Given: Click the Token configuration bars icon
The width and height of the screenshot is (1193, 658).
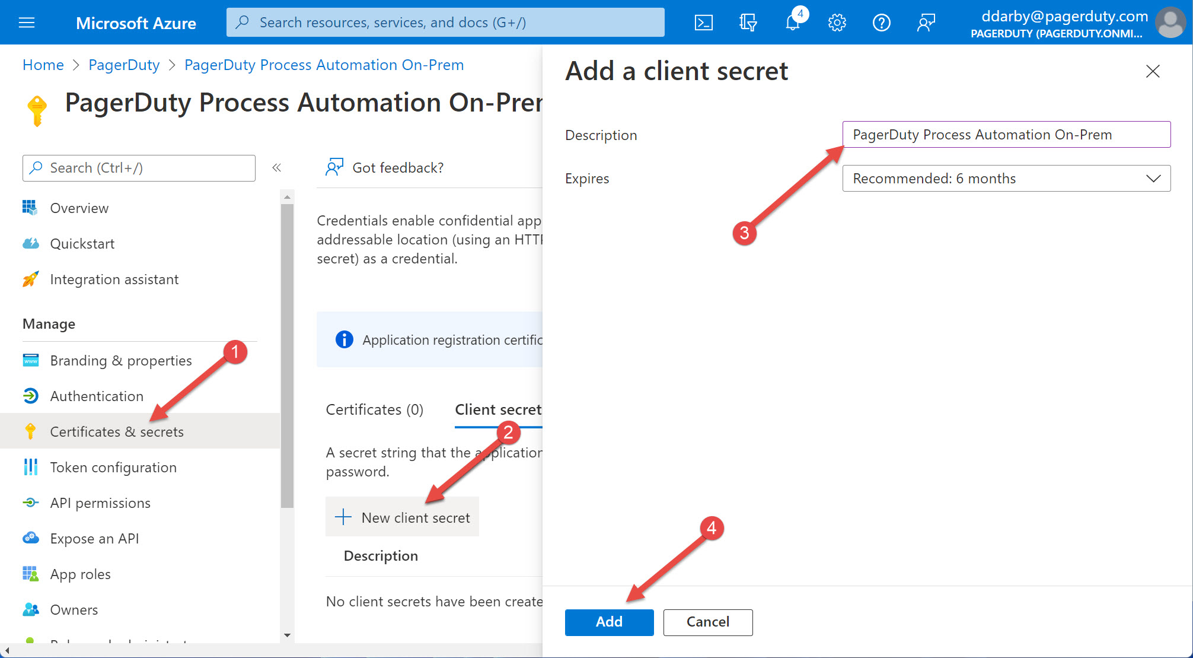Looking at the screenshot, I should click(30, 467).
